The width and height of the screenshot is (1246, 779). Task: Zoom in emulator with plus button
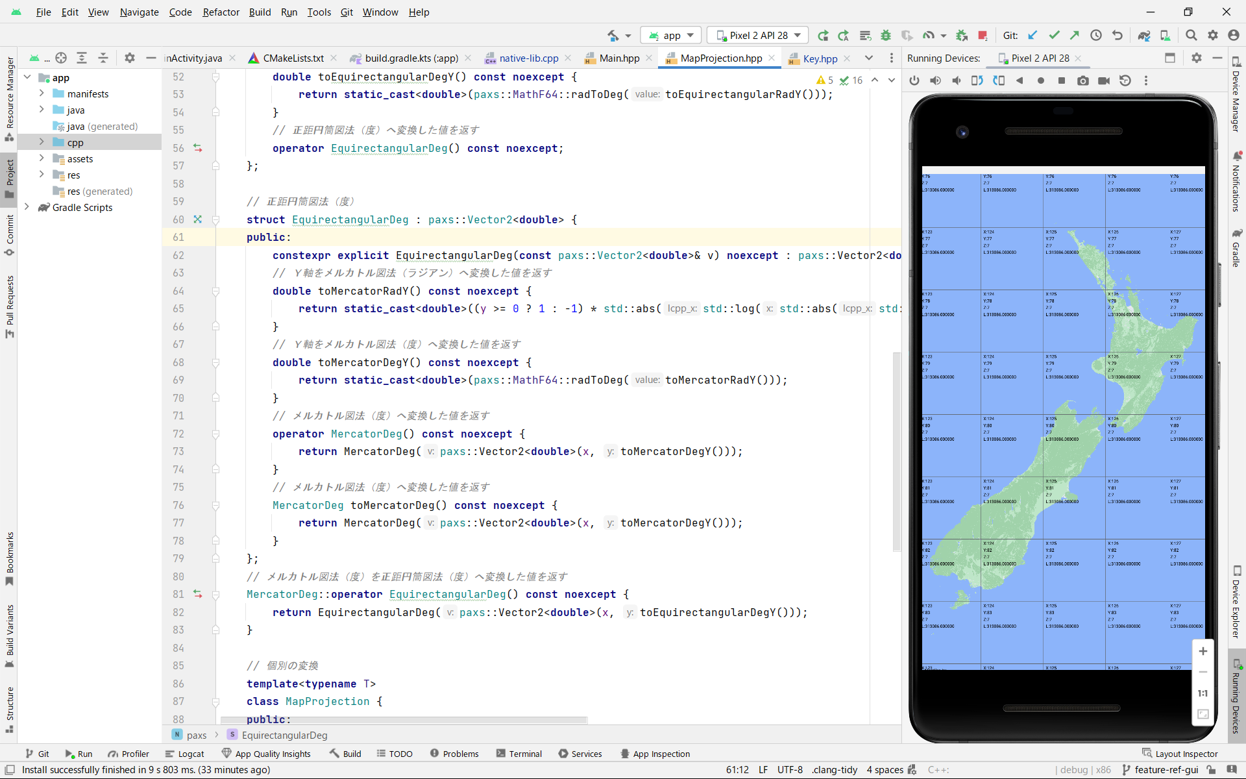(1203, 651)
